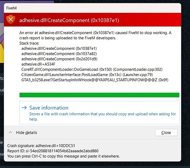
Task: Click the Hide details label
Action: point(27,133)
